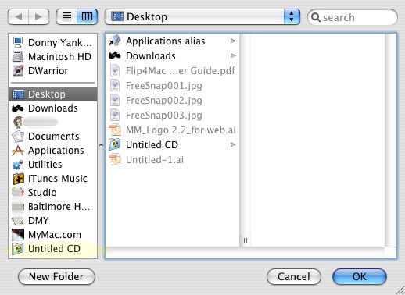Click the search field

tap(353, 17)
